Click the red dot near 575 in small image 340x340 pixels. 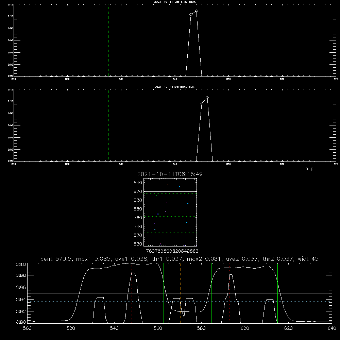(166, 211)
